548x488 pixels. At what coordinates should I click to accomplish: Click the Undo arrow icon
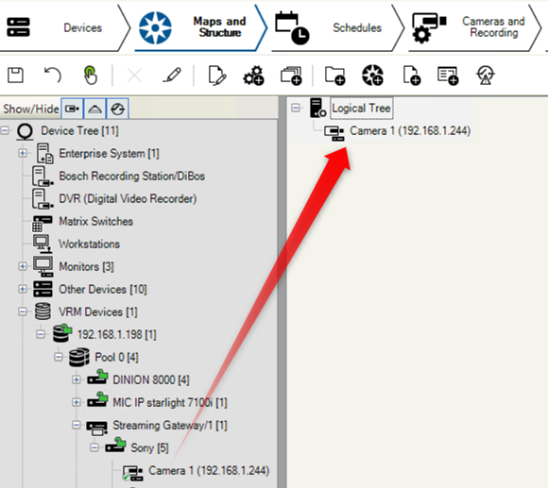pos(53,76)
